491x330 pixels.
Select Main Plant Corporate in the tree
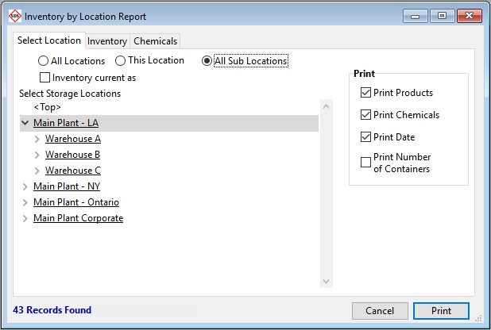78,218
